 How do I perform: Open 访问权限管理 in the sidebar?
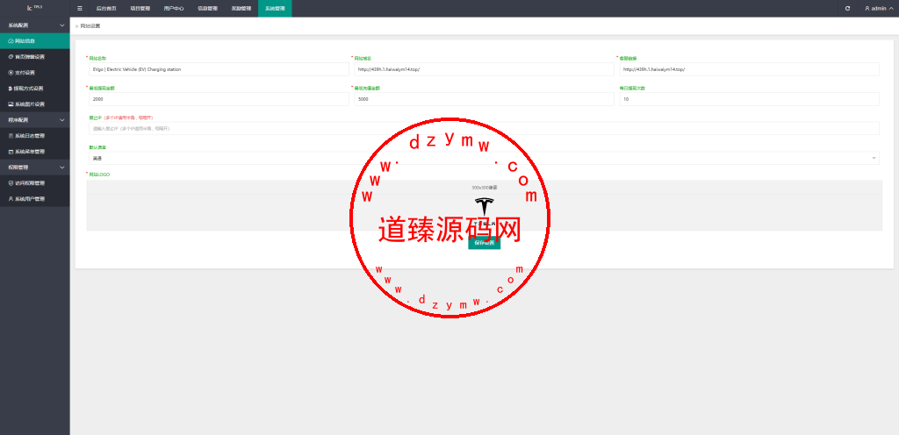[35, 183]
